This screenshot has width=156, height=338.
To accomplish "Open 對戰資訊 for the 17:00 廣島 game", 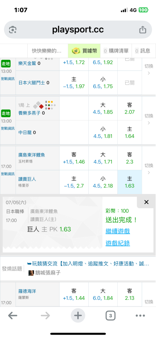I will 8,174.
